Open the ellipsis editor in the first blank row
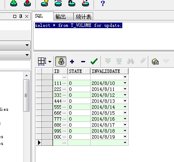 coord(64,77)
